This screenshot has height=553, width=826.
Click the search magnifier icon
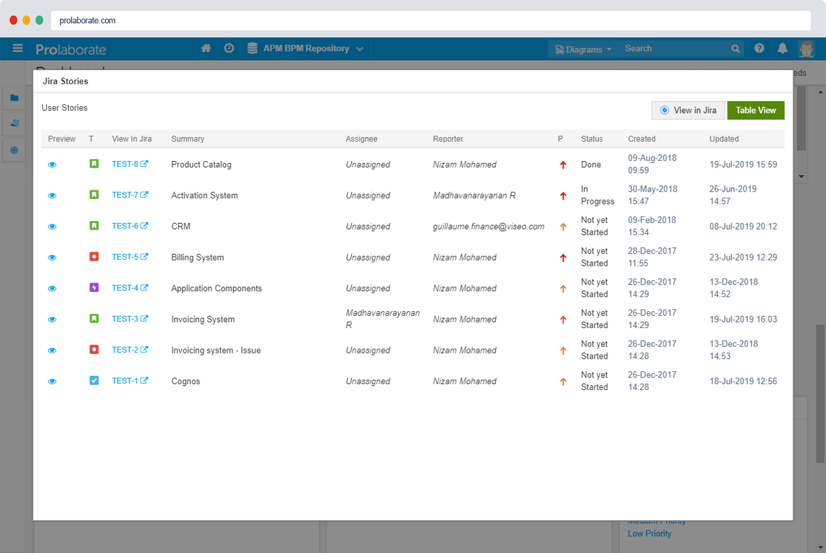(735, 49)
